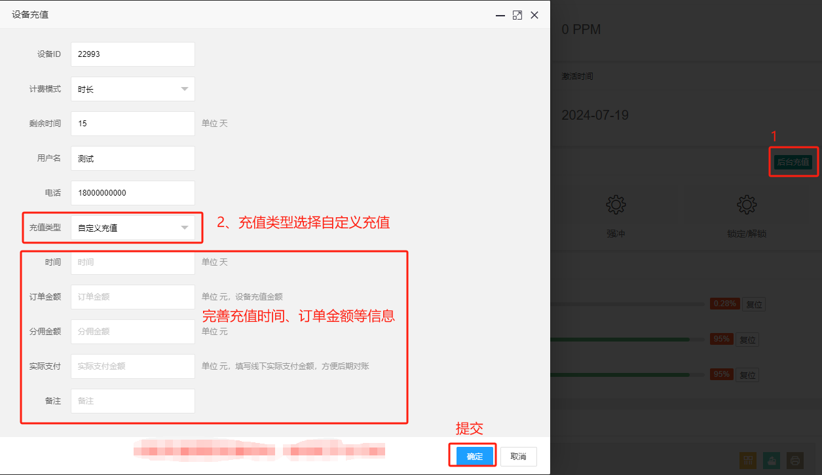Click the 充值类型 field label

pyautogui.click(x=45, y=228)
